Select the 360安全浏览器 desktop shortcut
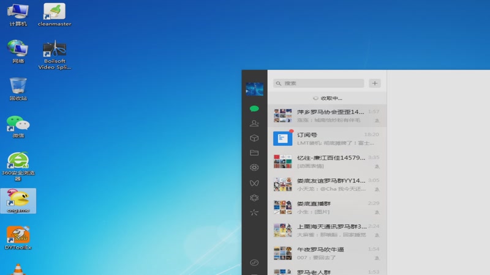 (18, 166)
